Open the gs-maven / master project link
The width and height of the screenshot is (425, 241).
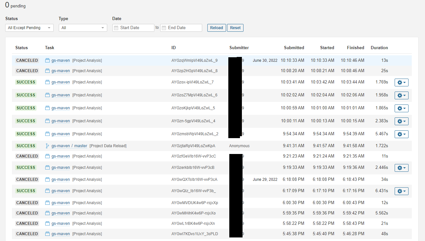69,146
